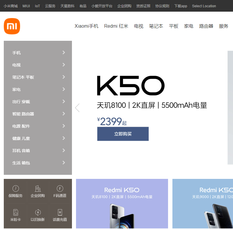233x229 pixels.
Task: Open the 路由器 top nav item
Action: (x=206, y=26)
